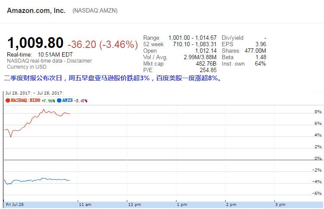324x209 pixels.
Task: Click the Mkt cap value 482.76B
Action: point(206,63)
